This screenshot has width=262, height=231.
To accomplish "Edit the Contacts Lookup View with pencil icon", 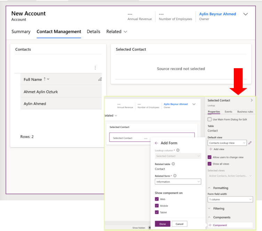I will tap(250, 143).
